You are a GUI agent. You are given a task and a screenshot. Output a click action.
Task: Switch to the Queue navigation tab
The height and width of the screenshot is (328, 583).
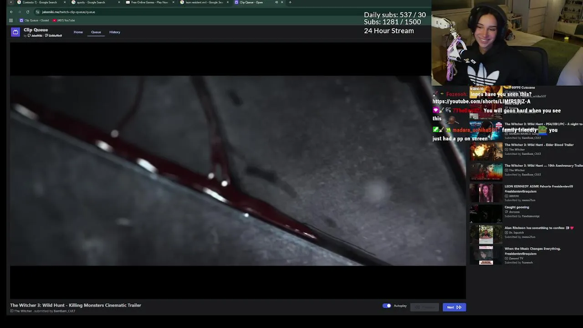96,32
